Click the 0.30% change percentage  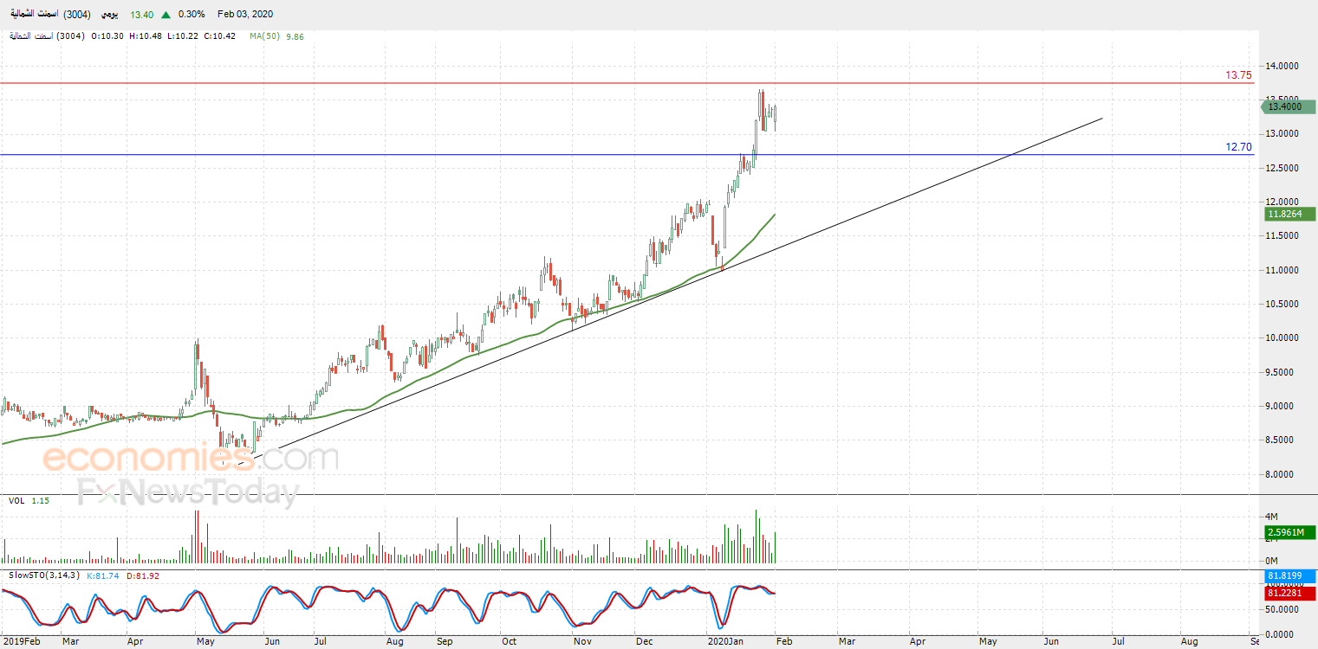pyautogui.click(x=192, y=15)
